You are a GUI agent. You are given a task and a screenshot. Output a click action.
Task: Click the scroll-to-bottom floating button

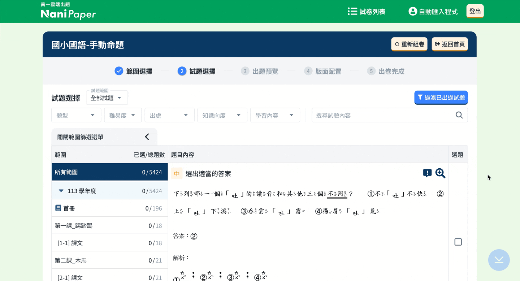[x=499, y=260]
